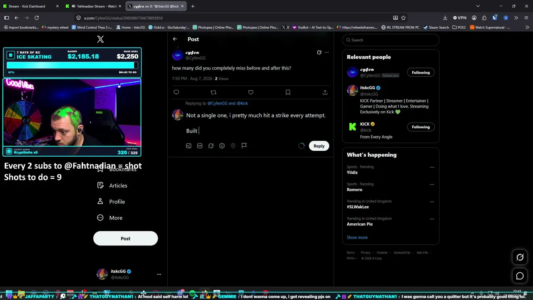Screen dimensions: 533x300
Task: Open page install icon in address bar
Action: (395, 18)
